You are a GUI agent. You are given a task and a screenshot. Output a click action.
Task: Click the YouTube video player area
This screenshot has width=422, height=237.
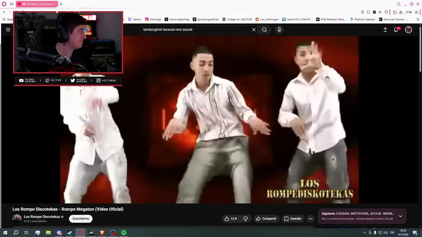coord(209,119)
